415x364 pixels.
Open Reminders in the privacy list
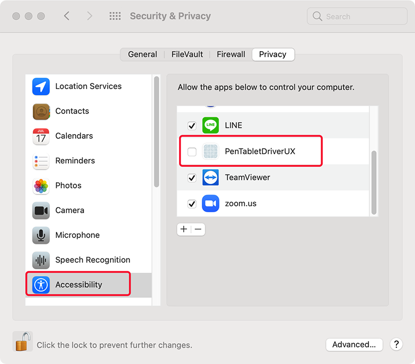click(75, 161)
